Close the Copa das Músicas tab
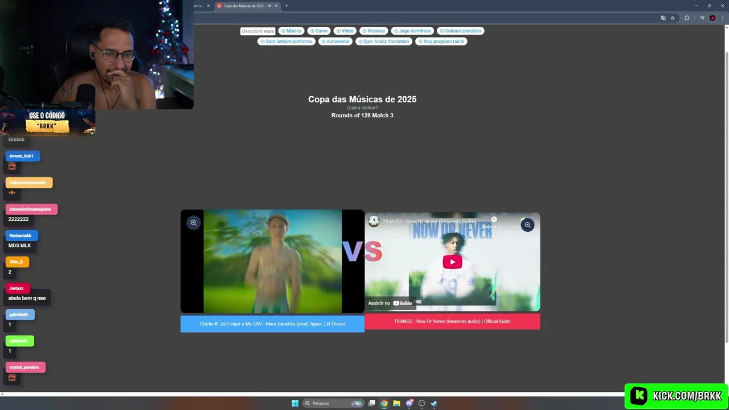 tap(276, 6)
